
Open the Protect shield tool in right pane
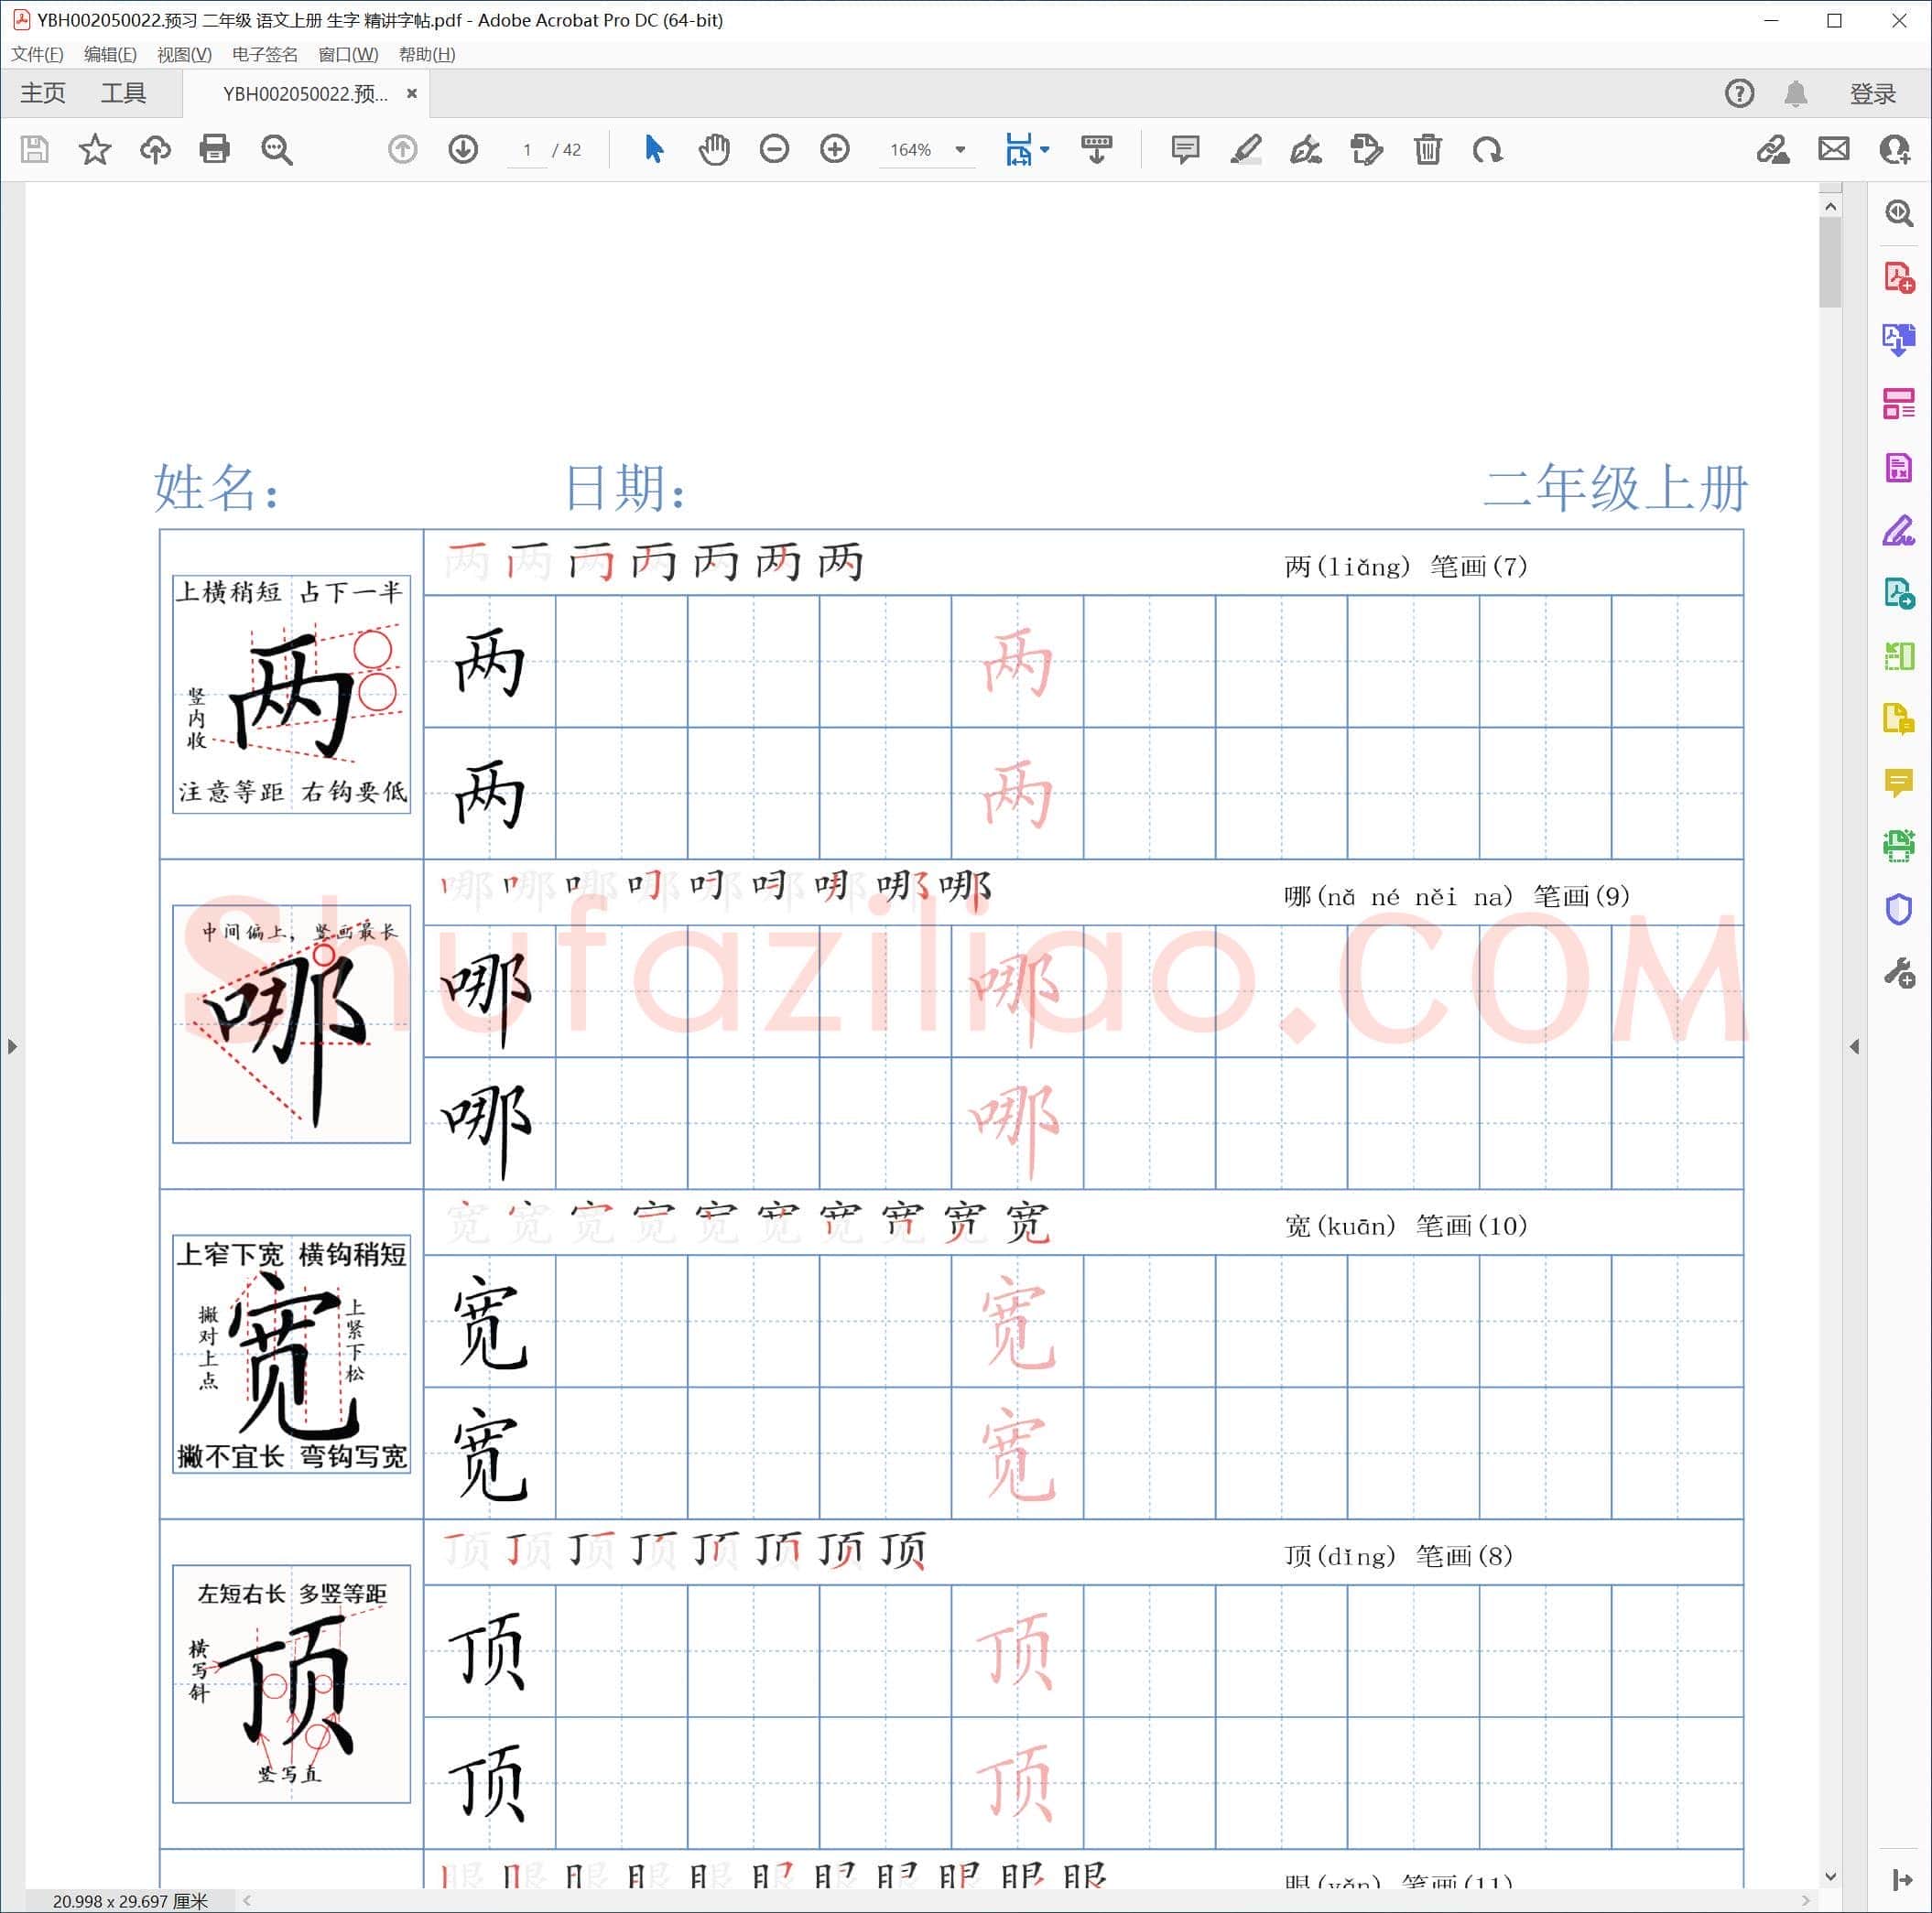(1899, 910)
